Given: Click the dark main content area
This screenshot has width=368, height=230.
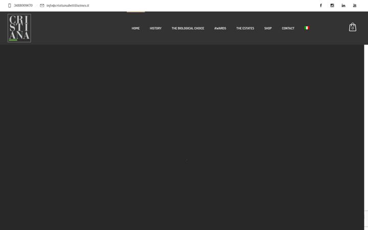Looking at the screenshot, I should point(182,137).
